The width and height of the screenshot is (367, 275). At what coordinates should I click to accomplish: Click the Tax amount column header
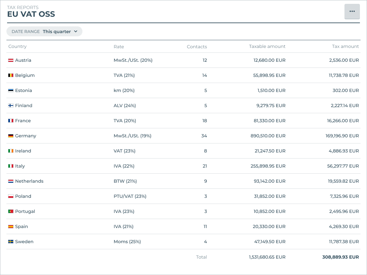(345, 47)
